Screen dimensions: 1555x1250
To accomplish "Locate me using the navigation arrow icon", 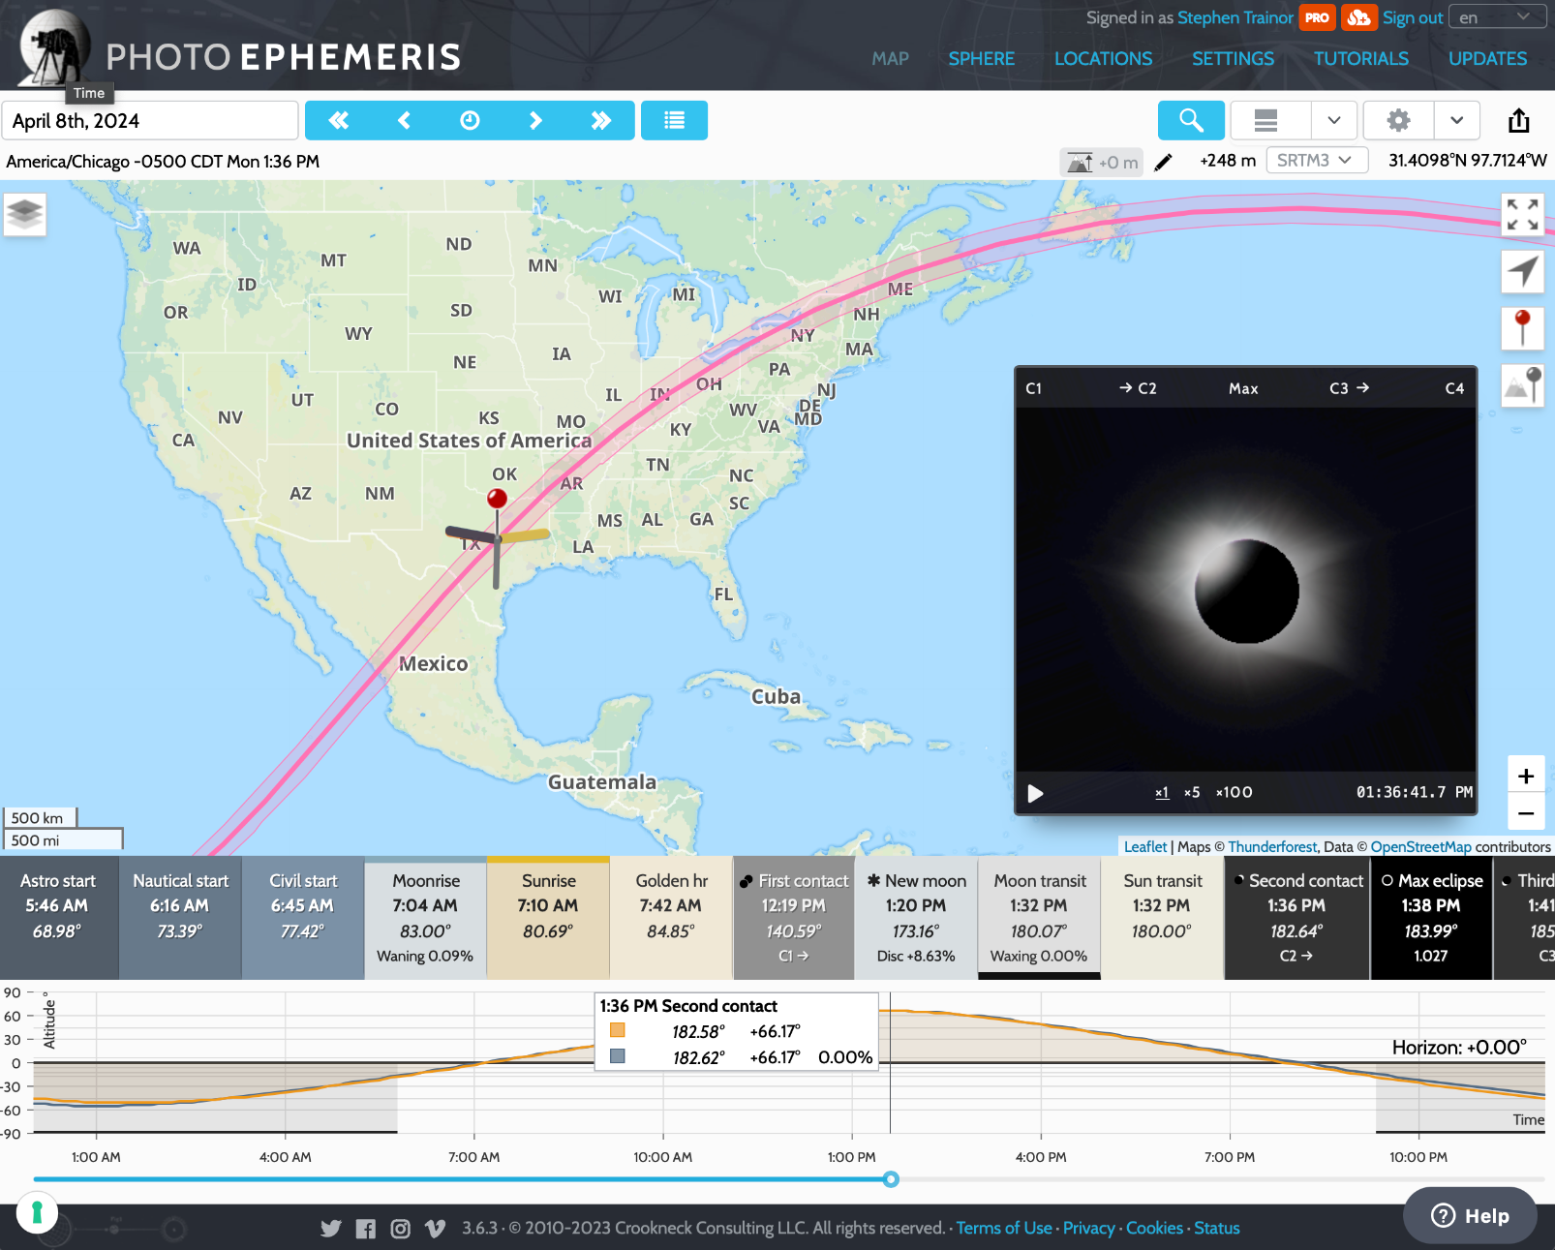I will coord(1523,271).
